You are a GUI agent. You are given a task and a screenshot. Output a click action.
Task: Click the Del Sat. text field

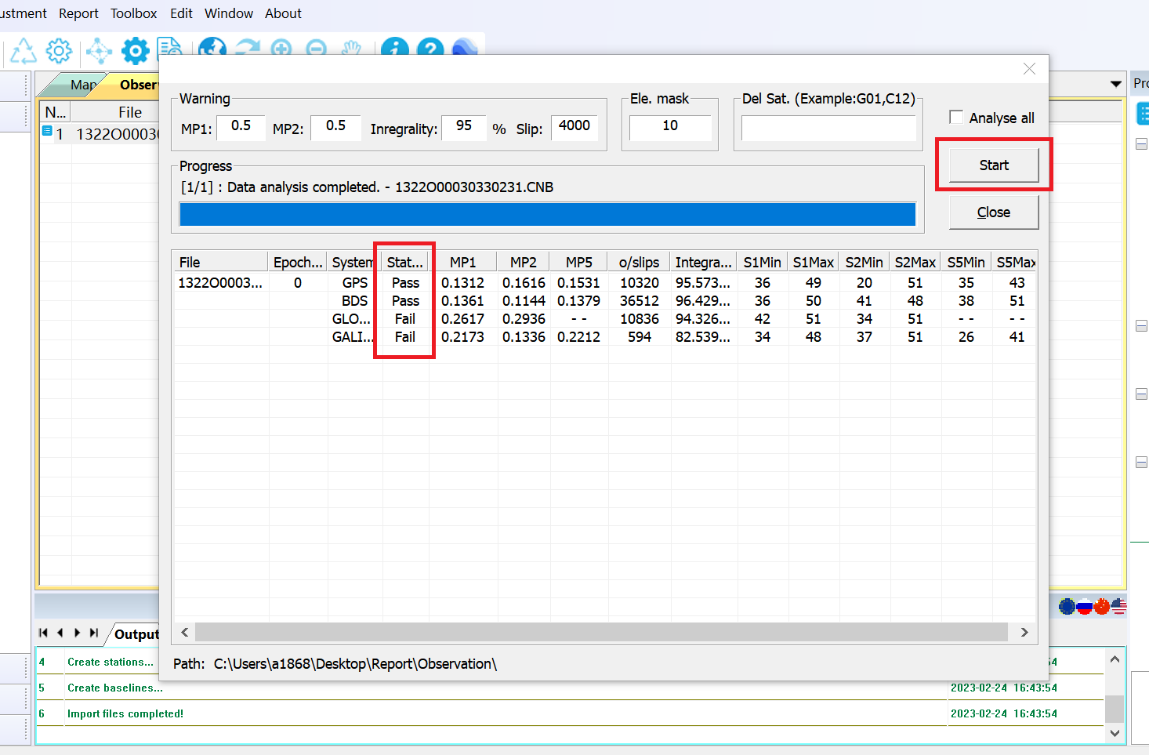(828, 128)
